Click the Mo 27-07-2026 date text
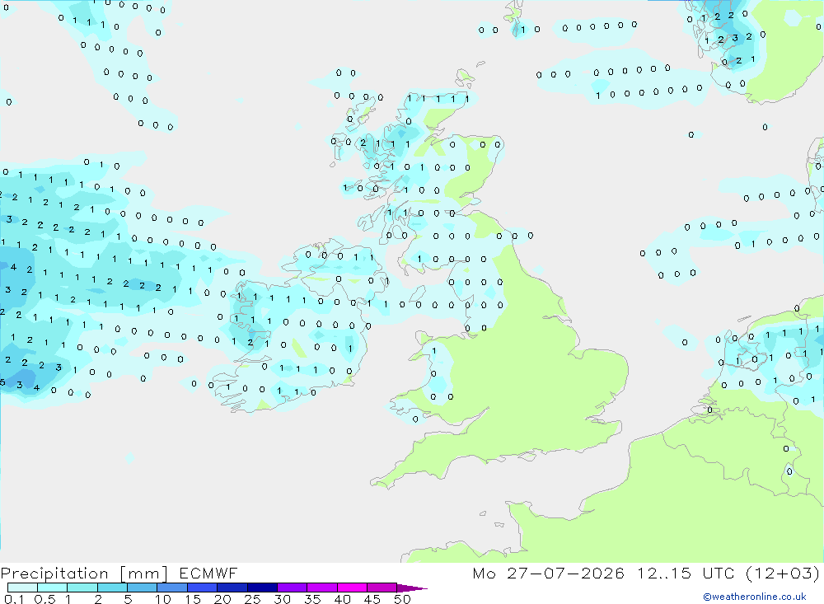824x604 pixels. [548, 573]
